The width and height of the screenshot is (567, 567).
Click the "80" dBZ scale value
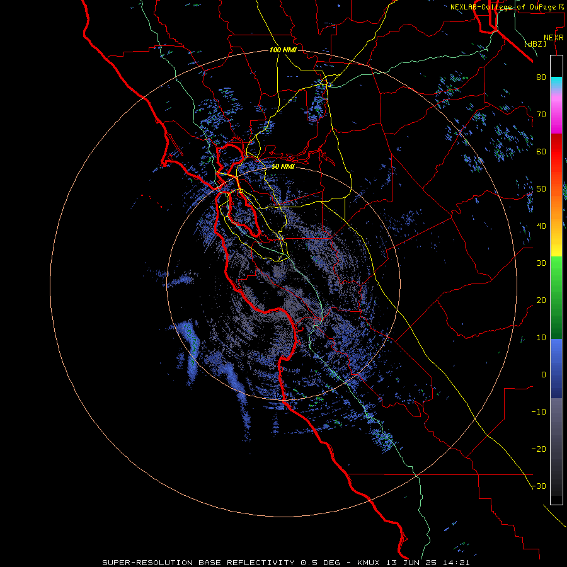pos(541,77)
